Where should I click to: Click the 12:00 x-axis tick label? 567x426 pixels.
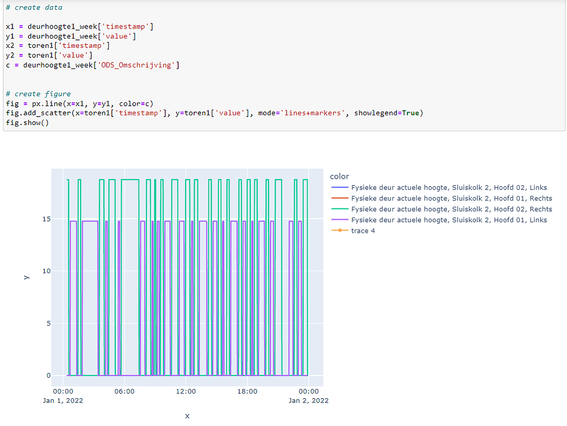point(186,391)
